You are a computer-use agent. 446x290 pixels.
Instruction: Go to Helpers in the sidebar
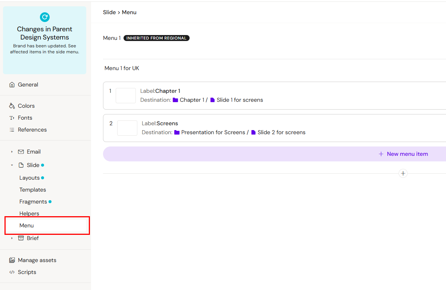[x=29, y=214]
